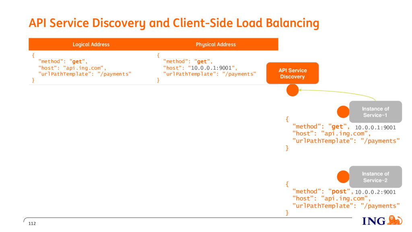Screen dimensions: 412x232
Task: Click the 10.0.0.1:9001 label near Service~1
Action: tap(375, 128)
